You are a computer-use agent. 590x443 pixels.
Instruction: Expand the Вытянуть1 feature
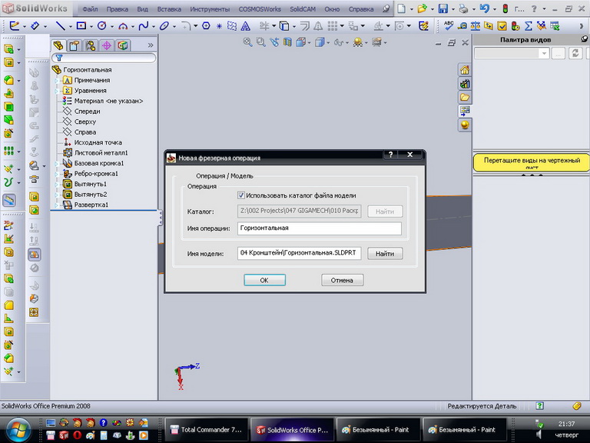tap(56, 185)
